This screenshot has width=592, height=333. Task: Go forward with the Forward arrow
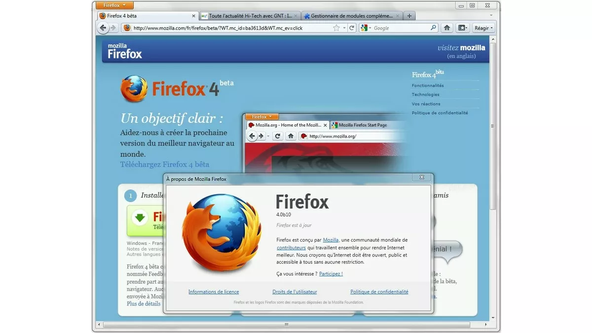point(113,28)
